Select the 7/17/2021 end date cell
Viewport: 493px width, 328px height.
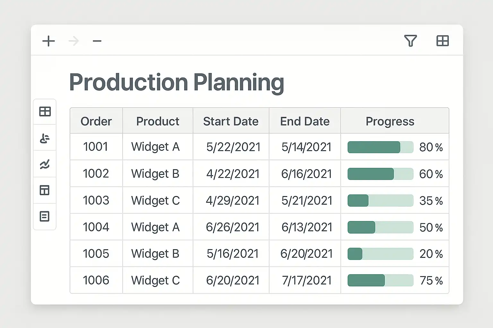[x=307, y=281]
